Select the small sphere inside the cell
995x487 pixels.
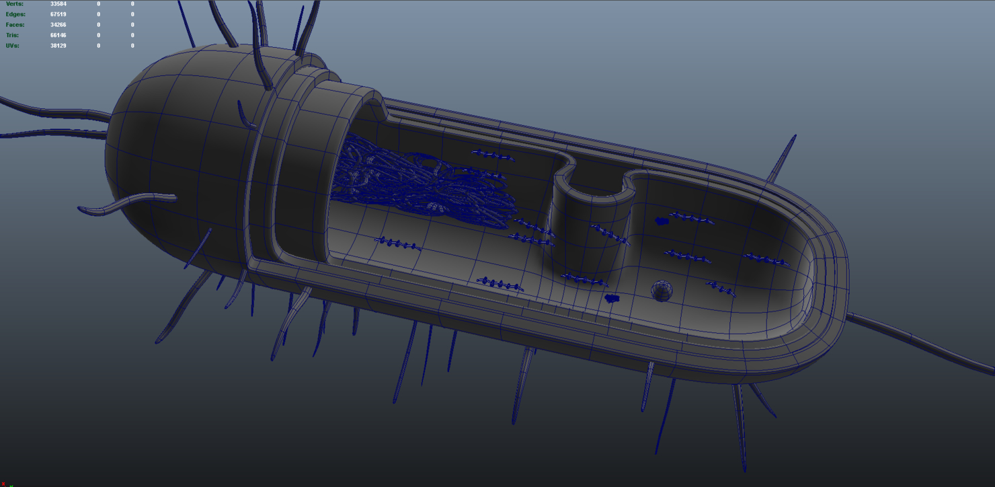pyautogui.click(x=662, y=291)
